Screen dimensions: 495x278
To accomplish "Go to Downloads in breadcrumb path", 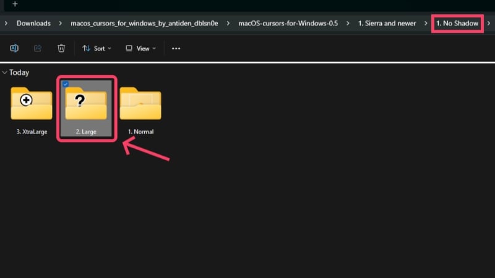I will tap(33, 23).
